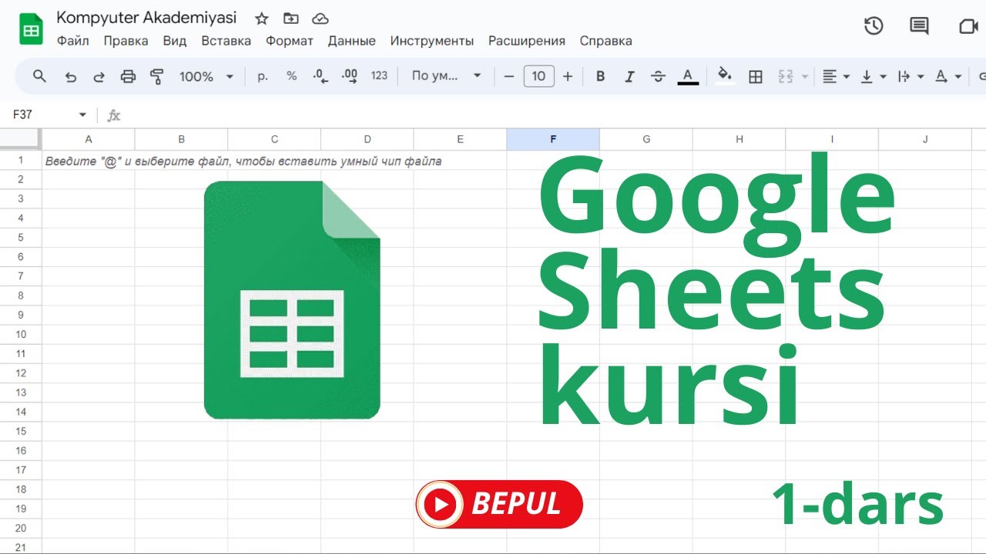Open the Формат menu
Image resolution: width=986 pixels, height=554 pixels.
pos(290,41)
